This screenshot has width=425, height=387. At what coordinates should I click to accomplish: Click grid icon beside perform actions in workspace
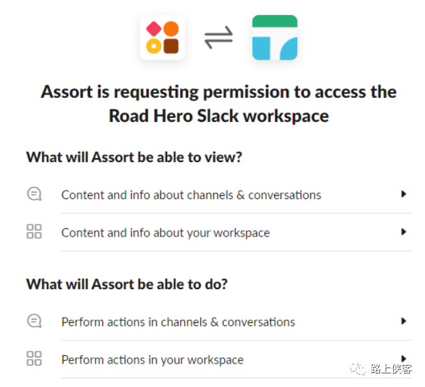tap(34, 358)
